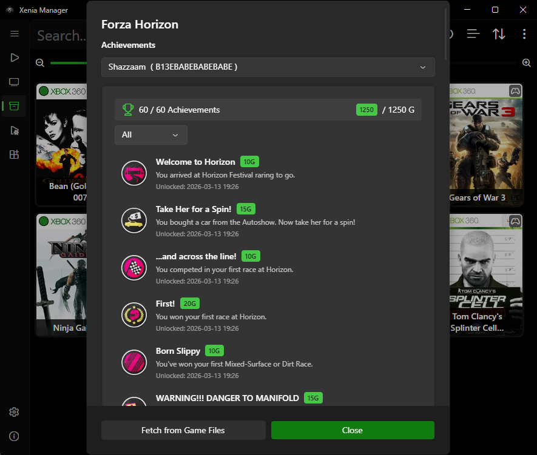Click controller icon on Splinter Cell cover
The height and width of the screenshot is (455, 537).
(x=515, y=221)
